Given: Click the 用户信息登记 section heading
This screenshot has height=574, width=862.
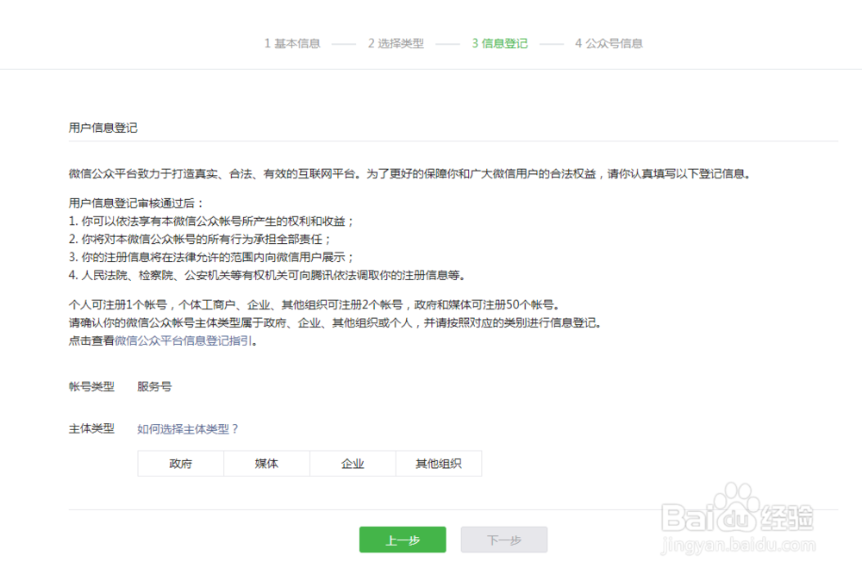Looking at the screenshot, I should click(97, 127).
